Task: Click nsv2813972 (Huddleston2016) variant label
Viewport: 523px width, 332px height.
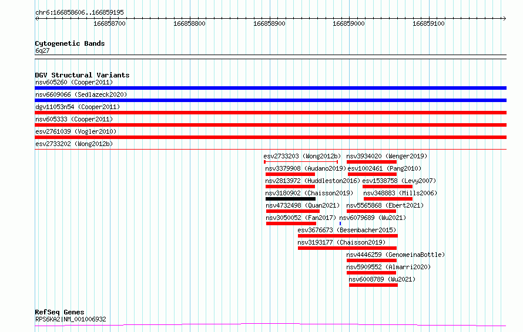Action: (313, 181)
